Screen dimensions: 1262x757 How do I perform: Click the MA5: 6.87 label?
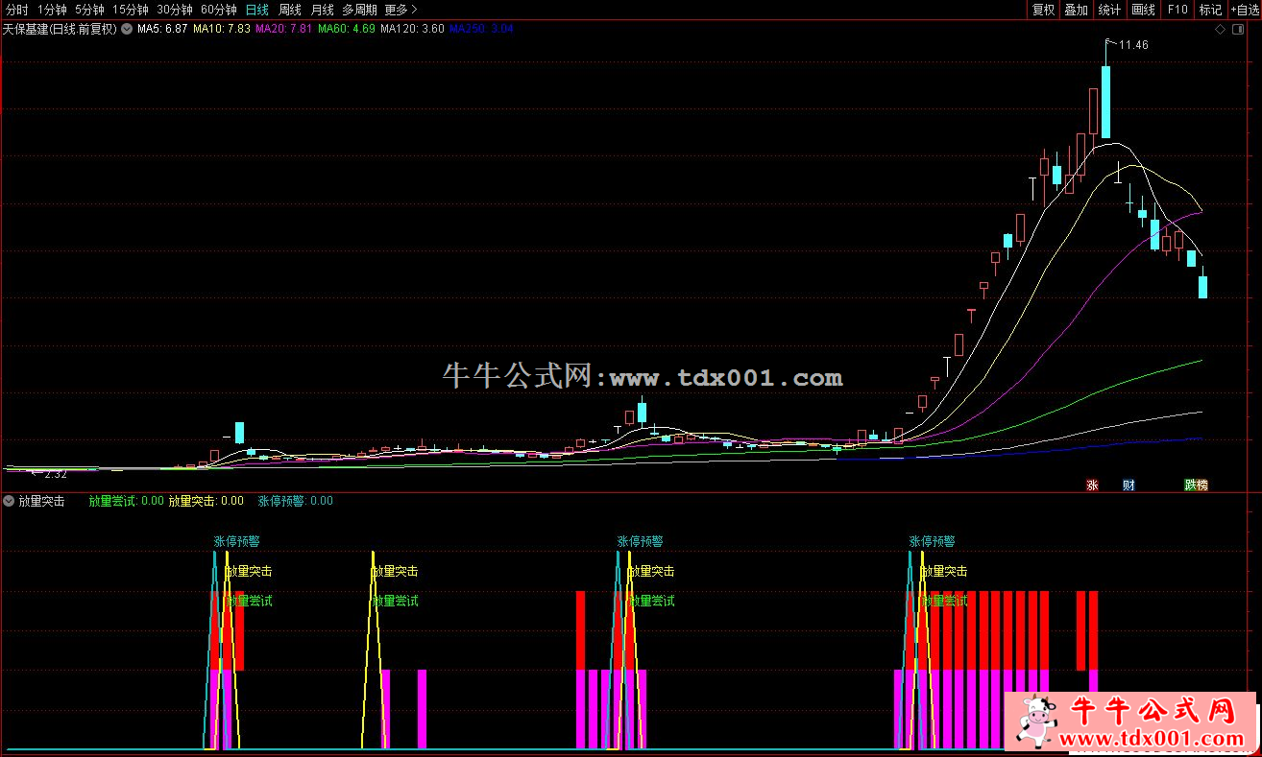tap(162, 29)
